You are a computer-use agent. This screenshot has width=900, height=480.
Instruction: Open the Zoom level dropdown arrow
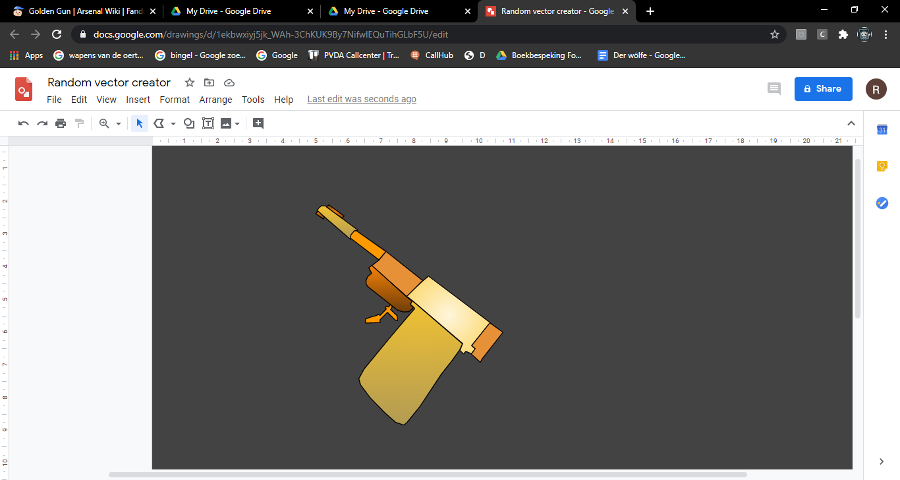(x=119, y=123)
